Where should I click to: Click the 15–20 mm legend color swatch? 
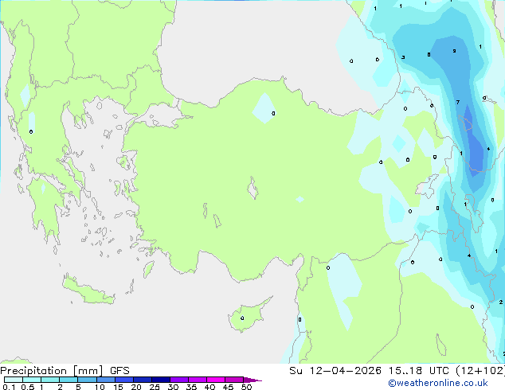coord(124,380)
